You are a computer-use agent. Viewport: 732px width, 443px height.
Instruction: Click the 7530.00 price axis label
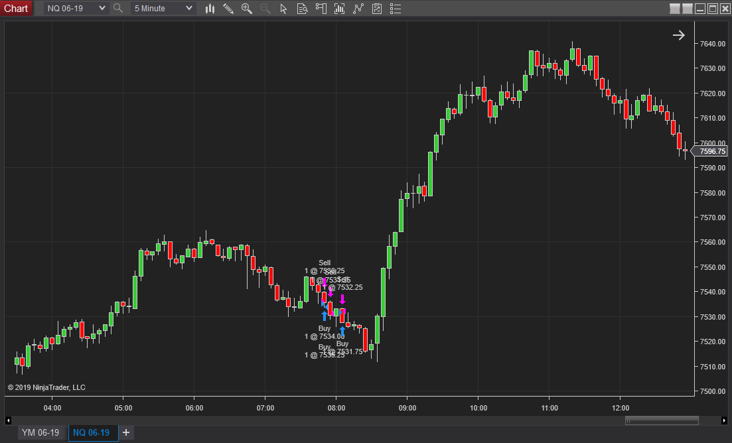click(x=712, y=317)
